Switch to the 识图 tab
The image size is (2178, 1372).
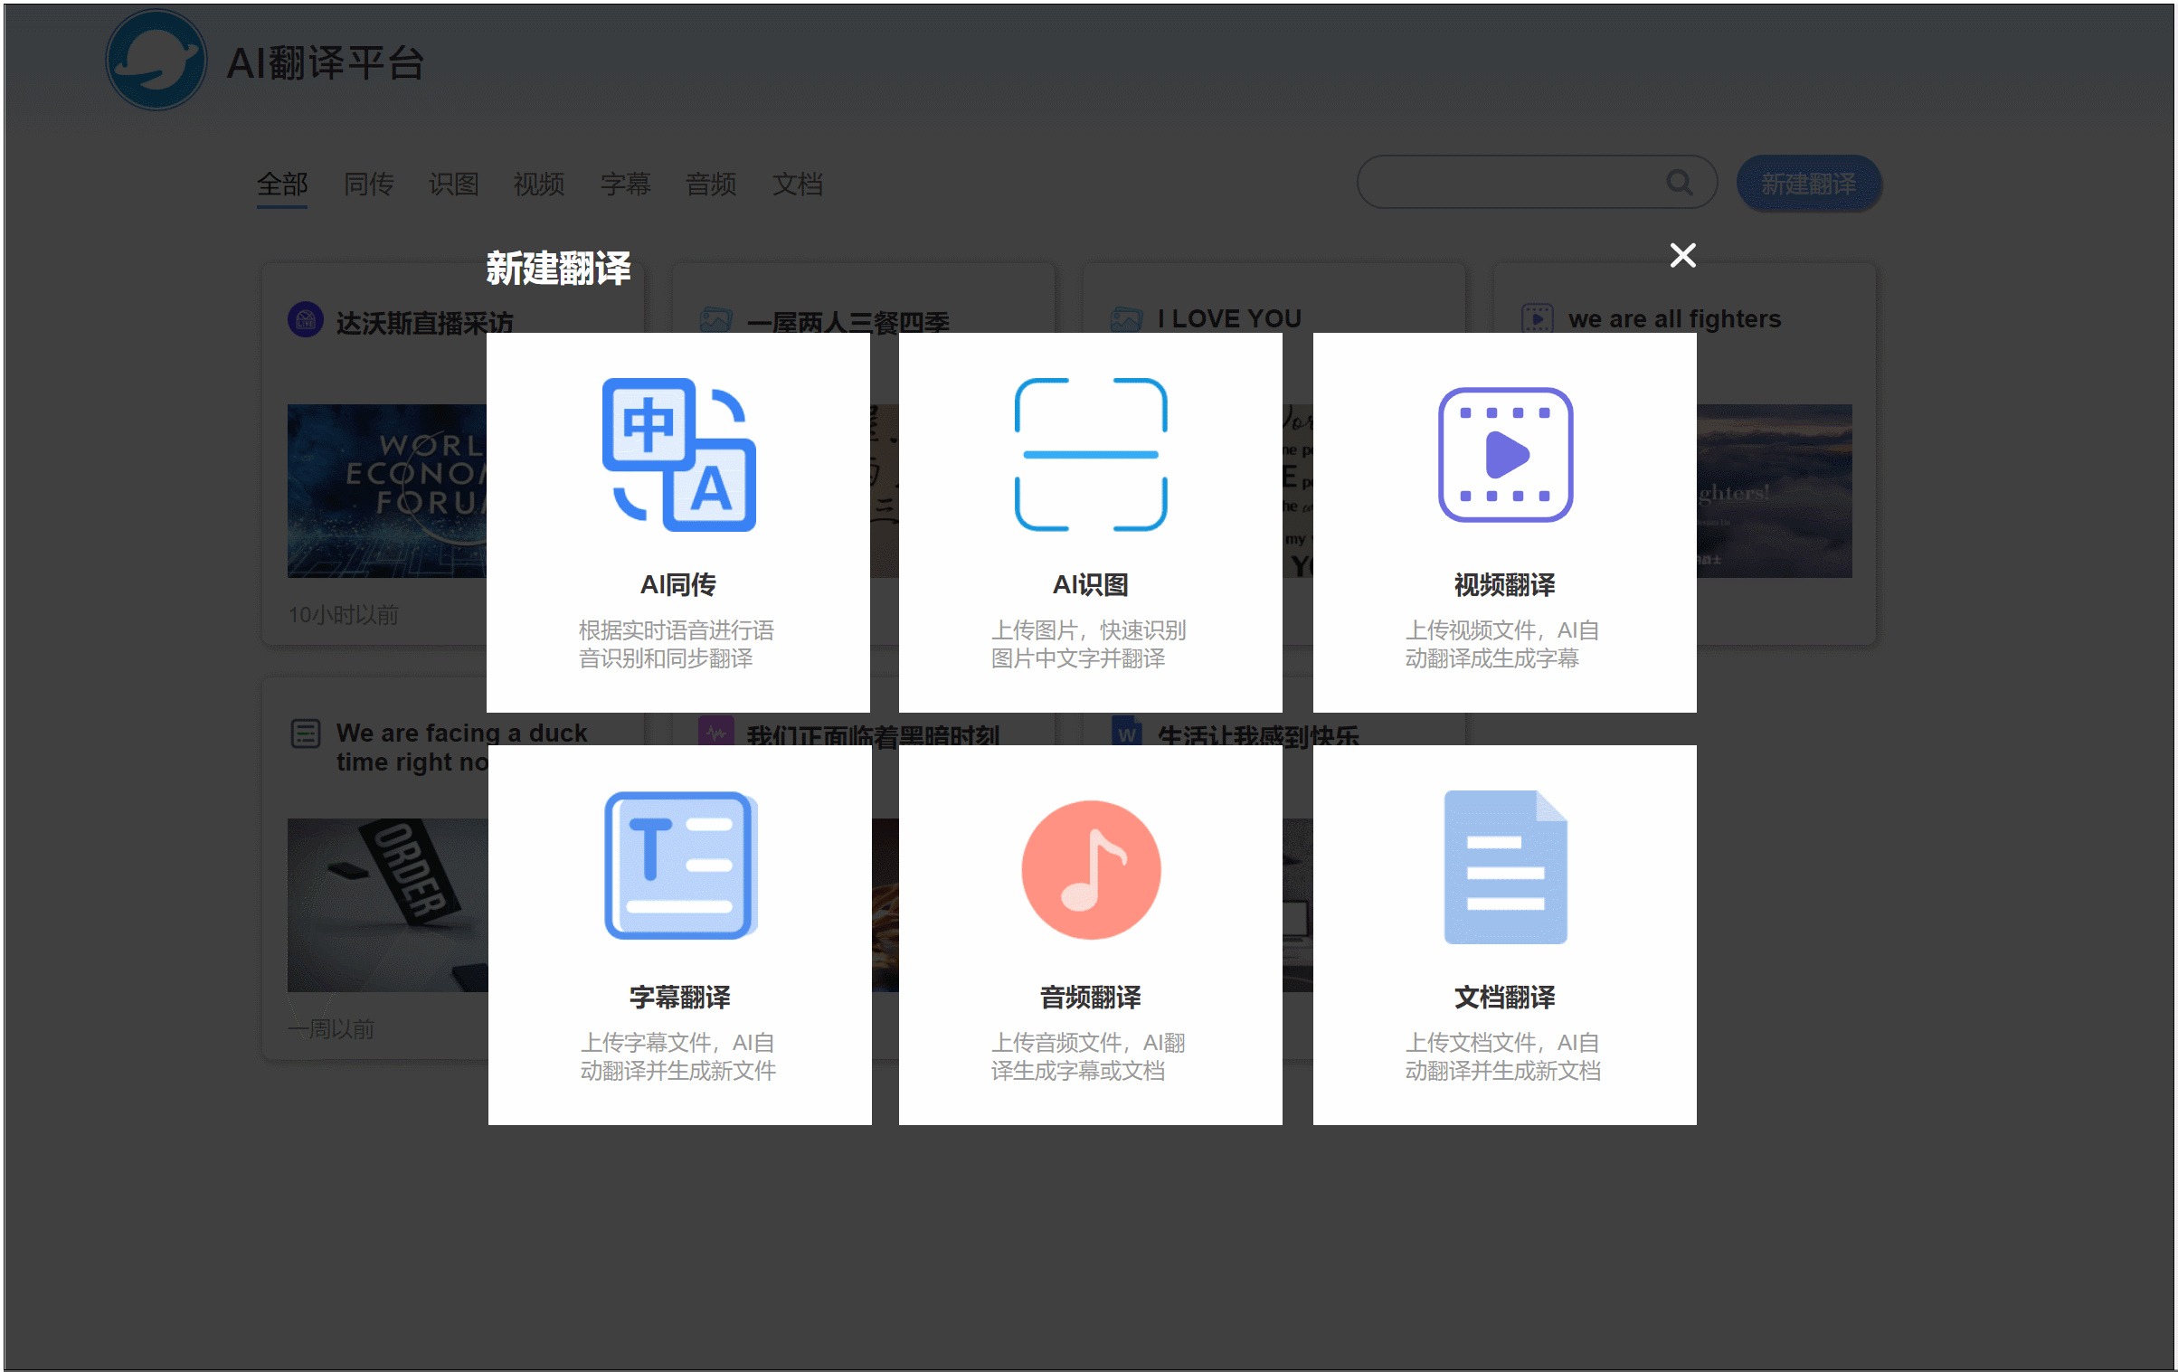click(x=453, y=185)
